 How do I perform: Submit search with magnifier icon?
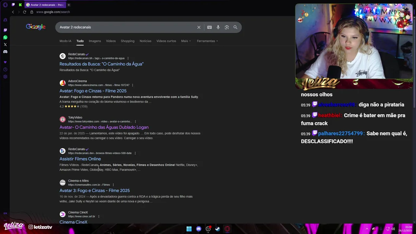(x=235, y=27)
